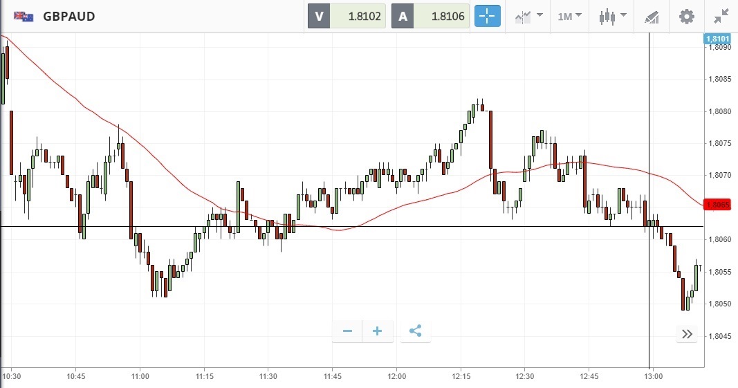Open the candlestick chart type dropdown

click(x=613, y=16)
